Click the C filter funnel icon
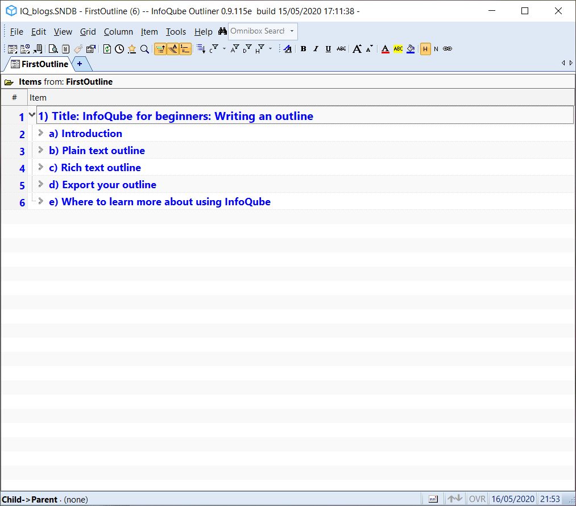Viewport: 576px width, 506px height. click(214, 49)
